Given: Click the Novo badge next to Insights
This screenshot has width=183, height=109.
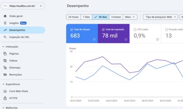Looking at the screenshot, I should tap(23, 23).
